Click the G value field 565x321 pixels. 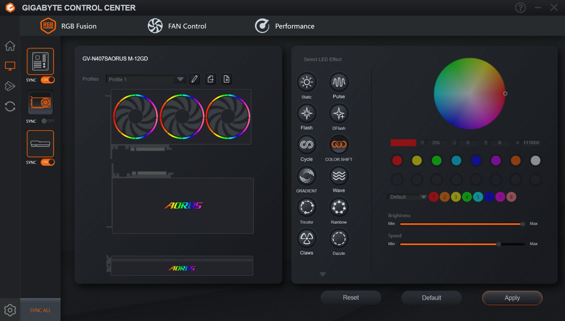(468, 143)
